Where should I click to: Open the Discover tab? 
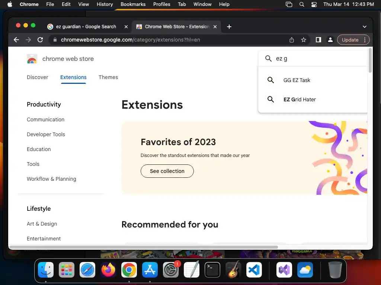[x=38, y=77]
